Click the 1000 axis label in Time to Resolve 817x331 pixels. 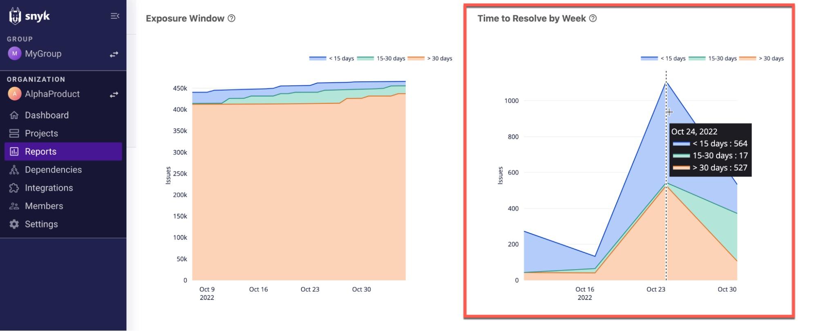pos(511,101)
